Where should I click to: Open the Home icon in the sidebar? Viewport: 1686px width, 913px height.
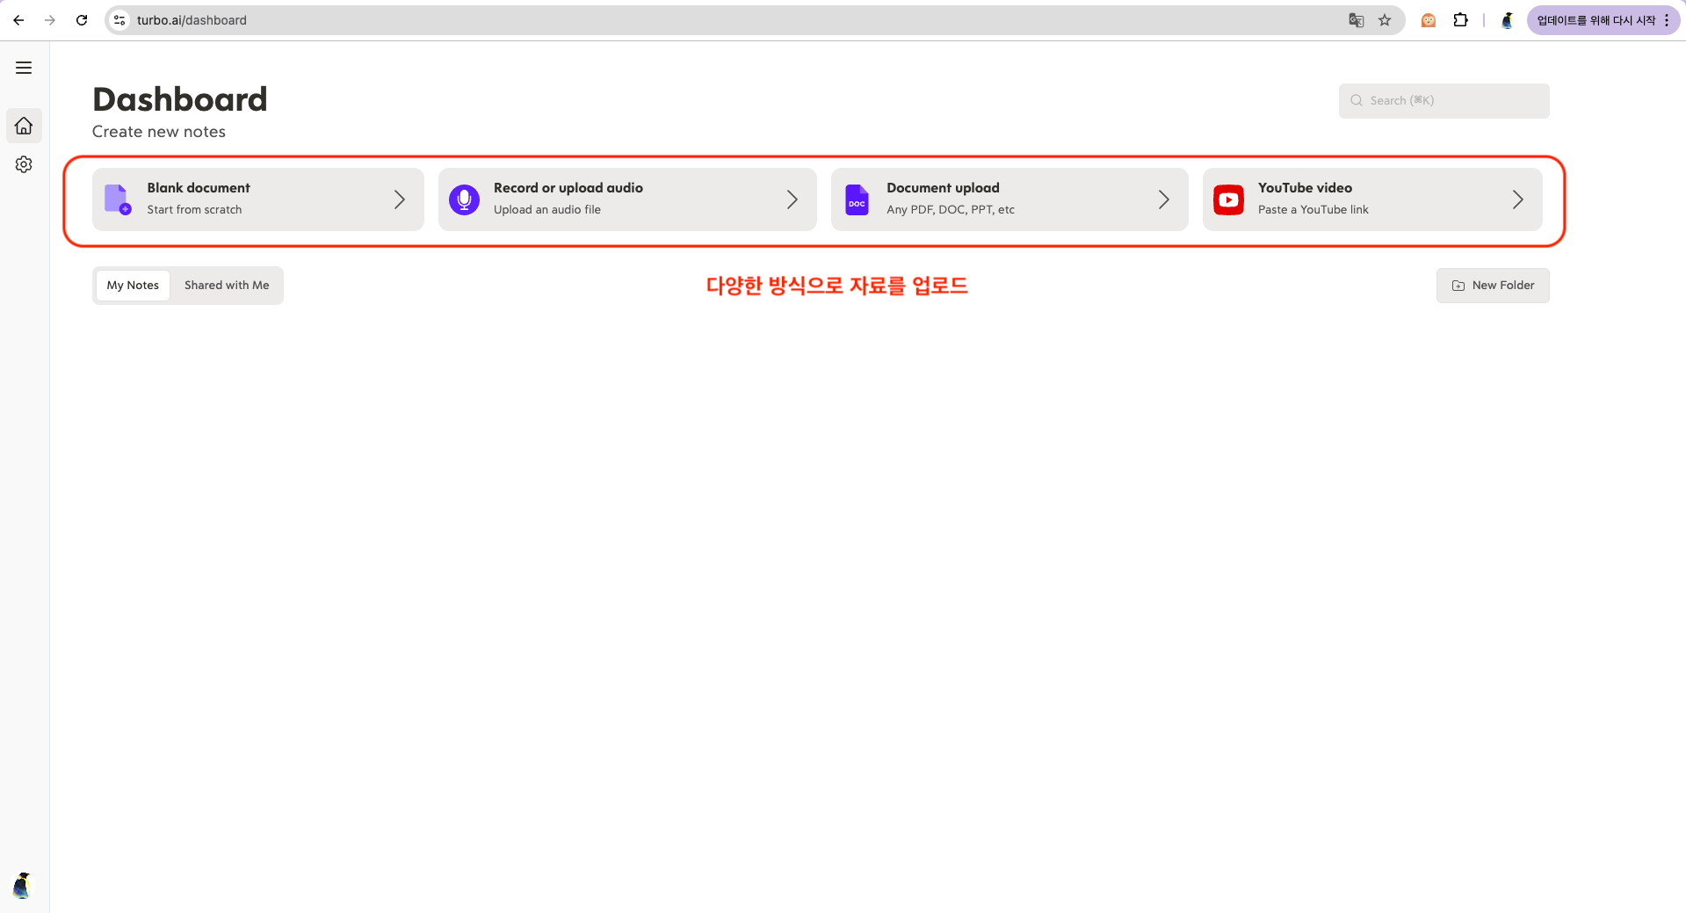(24, 126)
